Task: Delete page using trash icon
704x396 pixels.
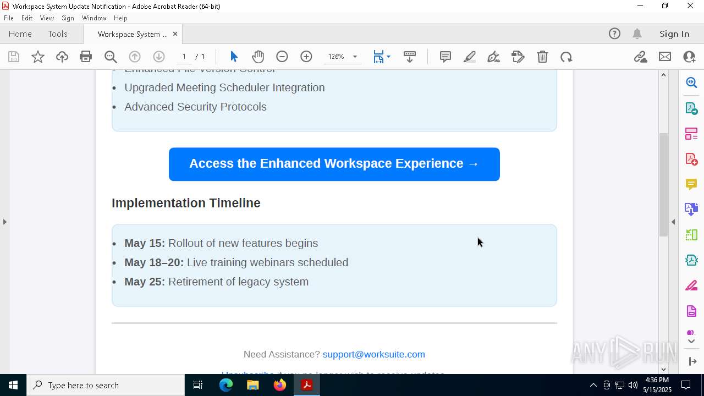Action: pyautogui.click(x=542, y=57)
